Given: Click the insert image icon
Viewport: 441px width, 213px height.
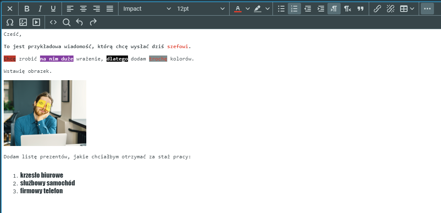Looking at the screenshot, I should click(23, 22).
